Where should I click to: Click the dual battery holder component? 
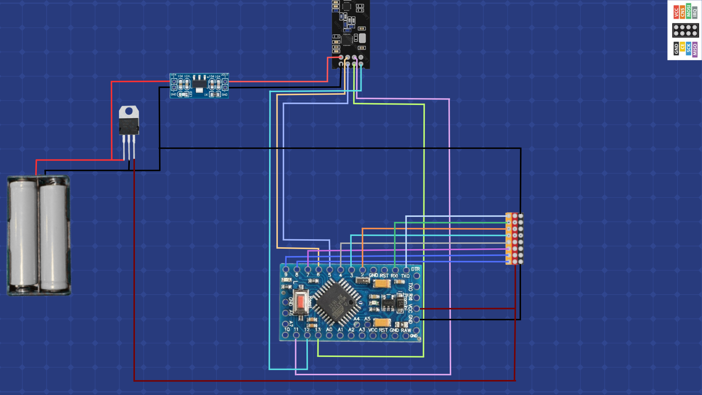point(39,236)
